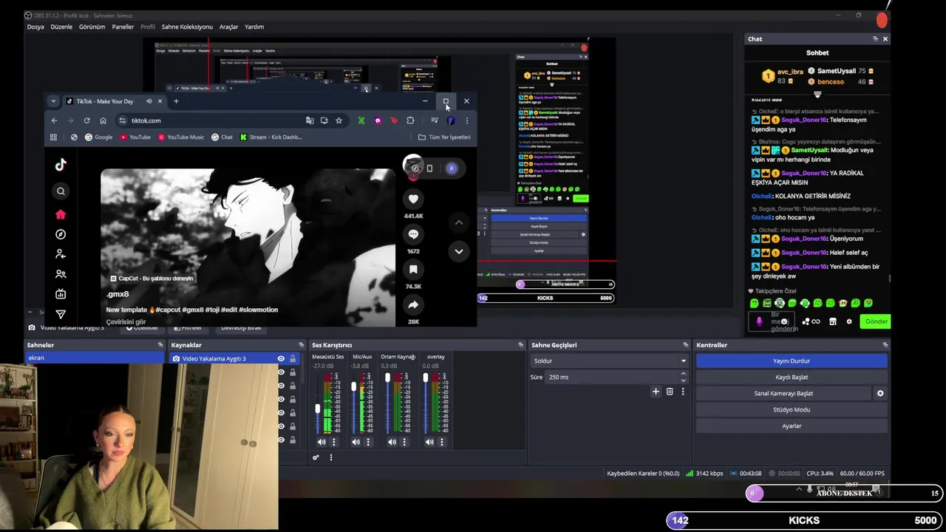Screen dimensions: 946x532
Task: Click the Yayını Durdur button
Action: (x=792, y=361)
